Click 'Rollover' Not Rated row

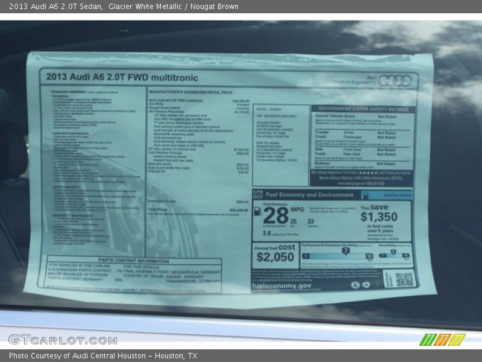coord(355,164)
